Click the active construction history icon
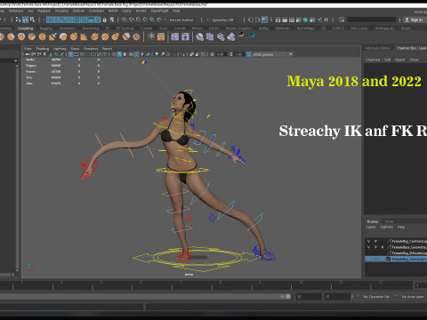This screenshot has width=427, height=320. click(x=265, y=20)
